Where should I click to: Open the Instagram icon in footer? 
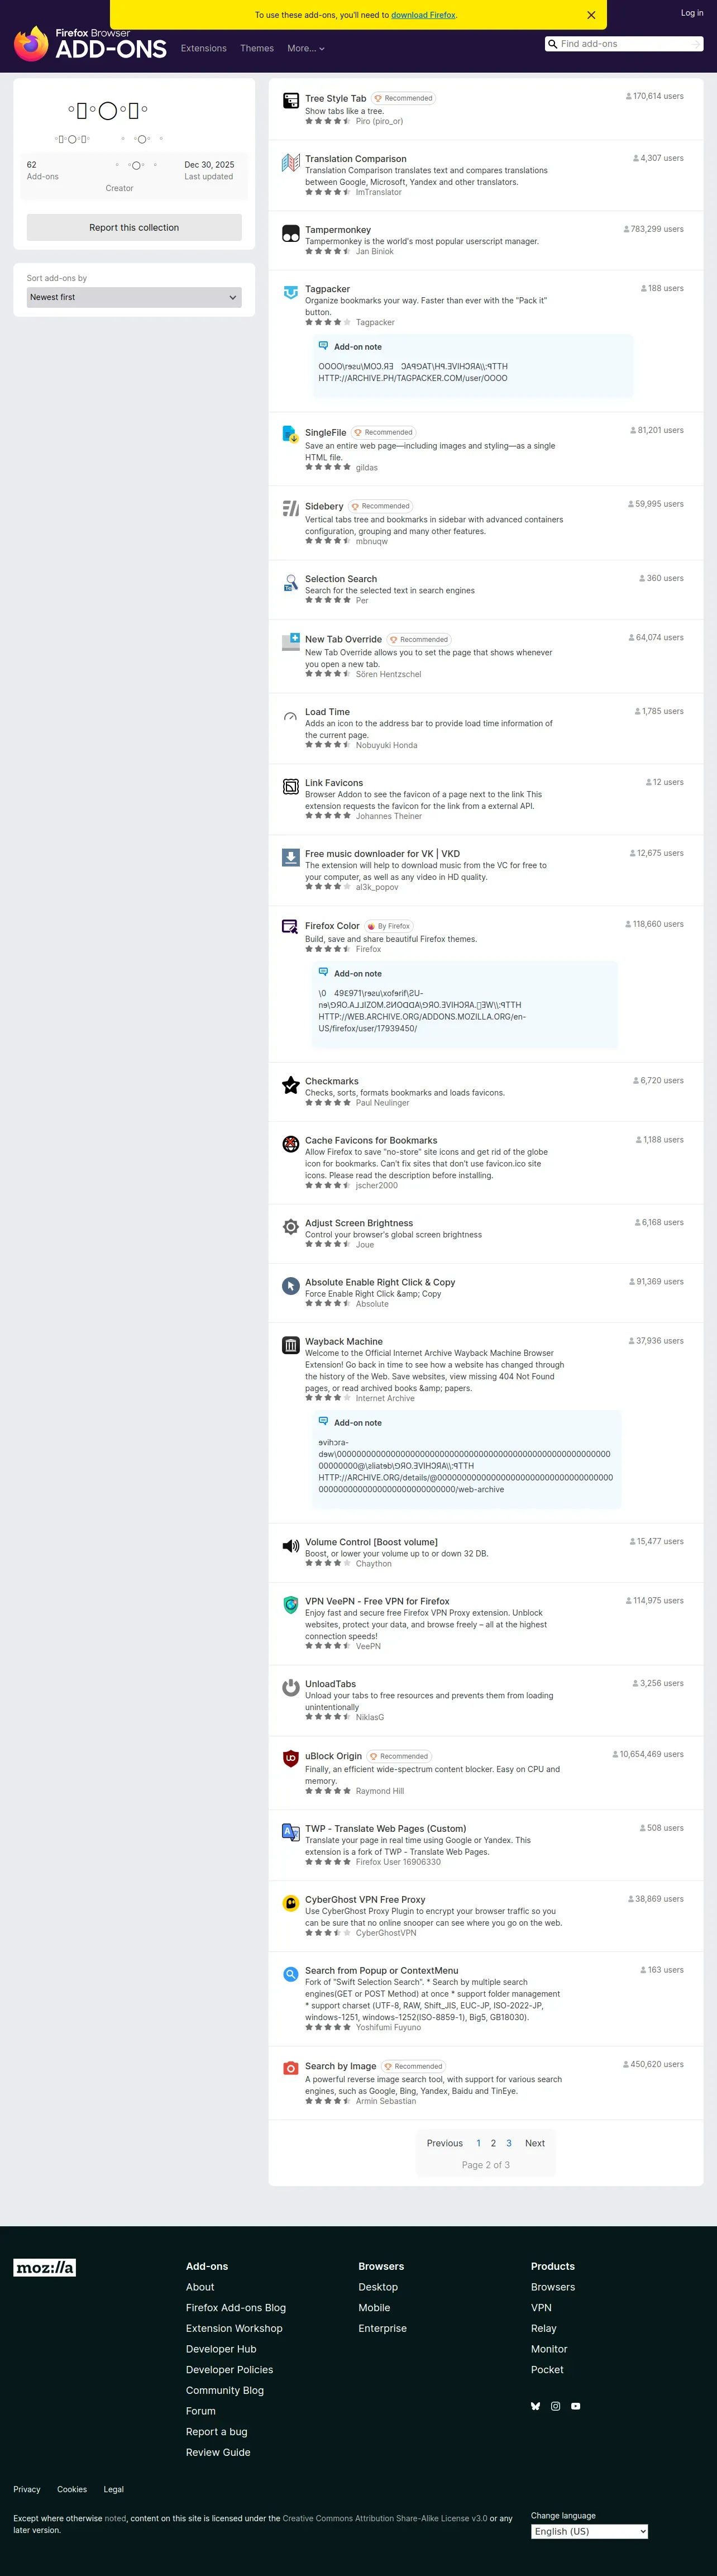tap(555, 2406)
